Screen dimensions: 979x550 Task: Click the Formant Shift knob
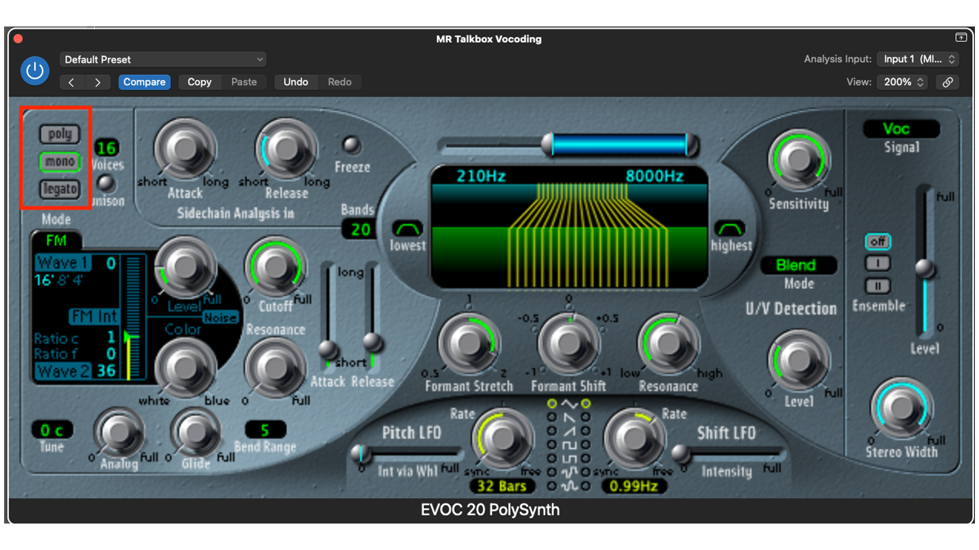coord(569,343)
